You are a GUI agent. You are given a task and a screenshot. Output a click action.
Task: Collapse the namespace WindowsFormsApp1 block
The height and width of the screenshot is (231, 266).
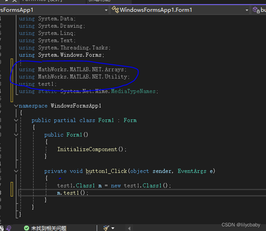click(16, 106)
